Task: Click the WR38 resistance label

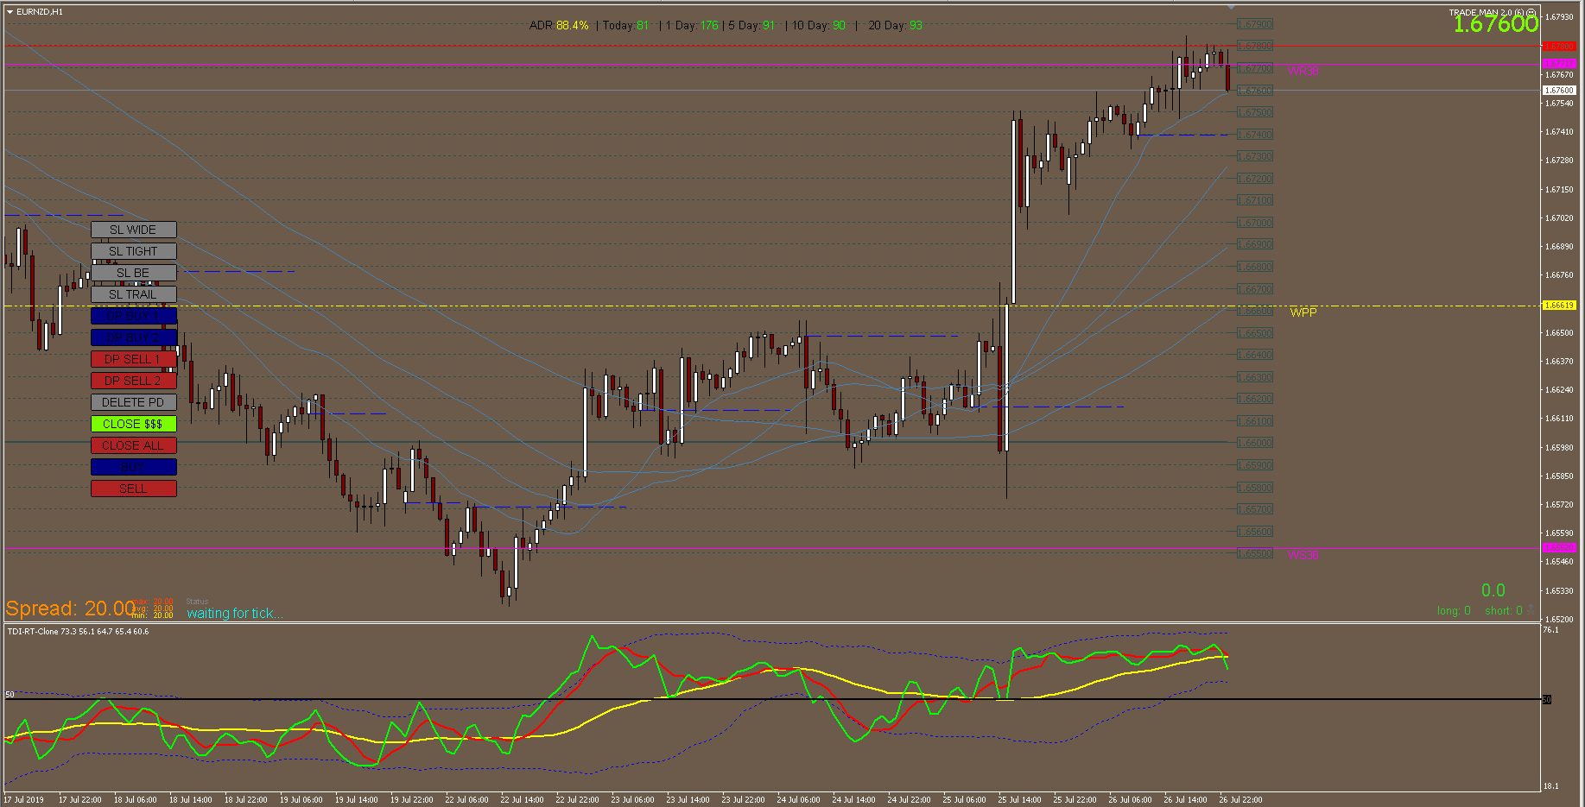Action: (1303, 71)
